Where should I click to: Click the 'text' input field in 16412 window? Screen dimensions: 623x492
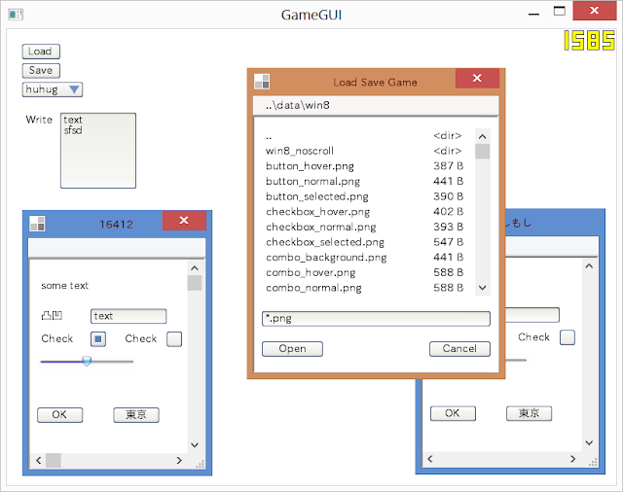pyautogui.click(x=128, y=316)
